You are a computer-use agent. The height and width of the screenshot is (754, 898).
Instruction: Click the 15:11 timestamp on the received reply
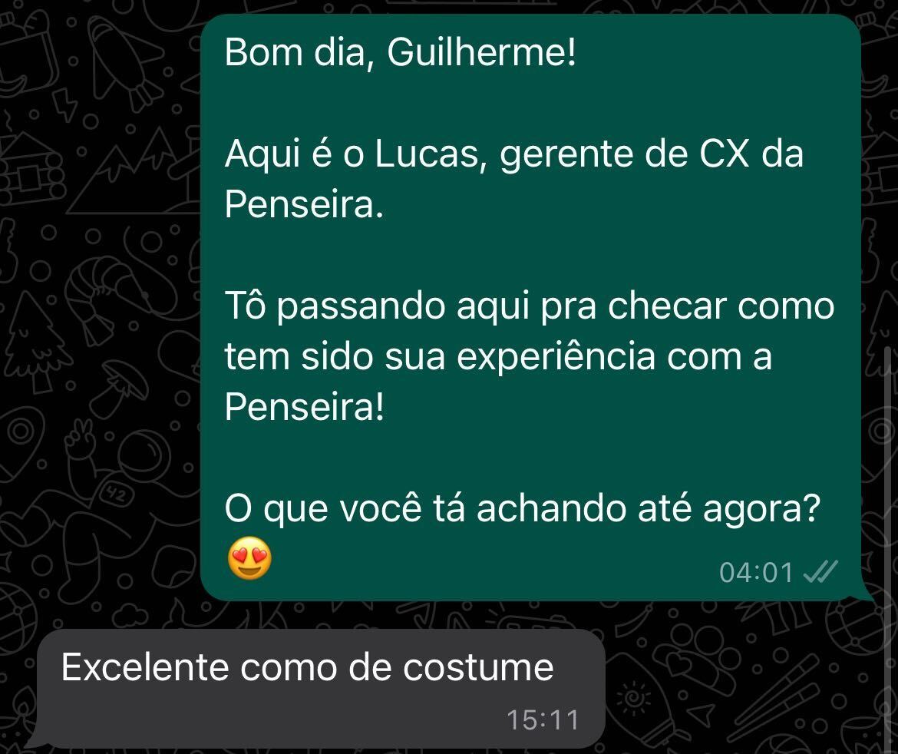click(543, 719)
